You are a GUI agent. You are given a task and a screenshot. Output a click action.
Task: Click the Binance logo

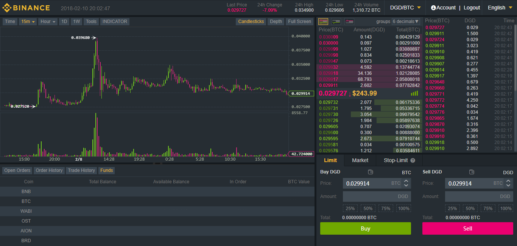pyautogui.click(x=26, y=8)
